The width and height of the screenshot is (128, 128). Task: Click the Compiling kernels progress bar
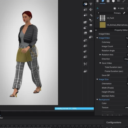pos(74,109)
